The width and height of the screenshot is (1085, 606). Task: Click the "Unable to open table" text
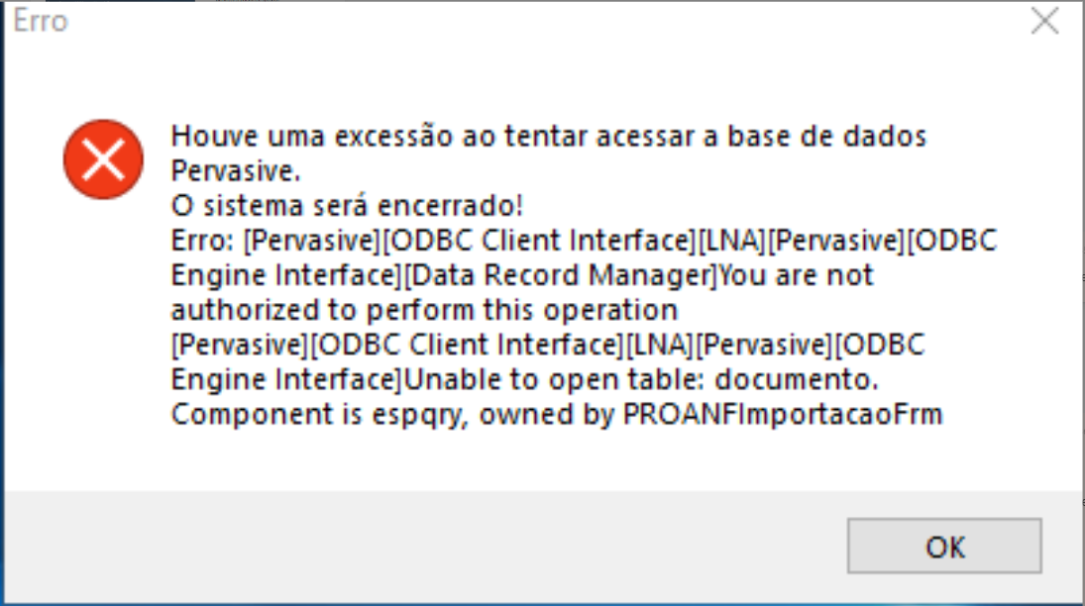(x=578, y=379)
